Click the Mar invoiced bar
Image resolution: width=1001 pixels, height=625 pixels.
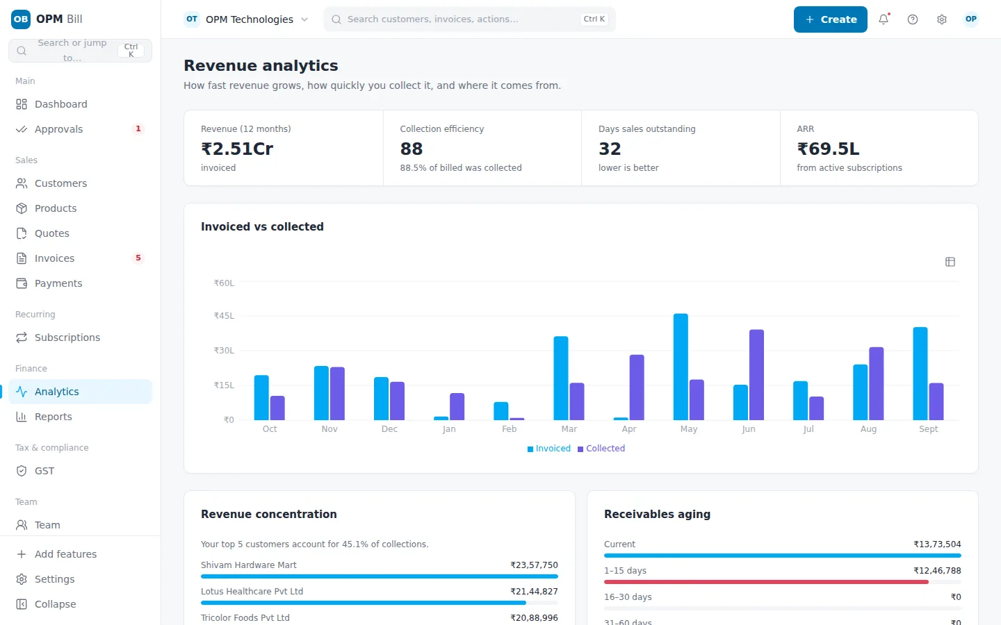561,378
